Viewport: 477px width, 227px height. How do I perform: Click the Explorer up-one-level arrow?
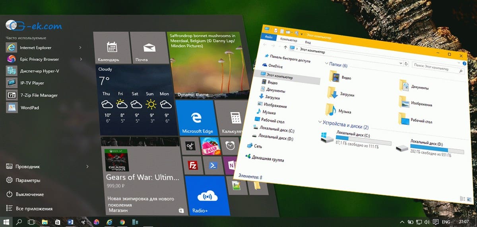point(285,47)
